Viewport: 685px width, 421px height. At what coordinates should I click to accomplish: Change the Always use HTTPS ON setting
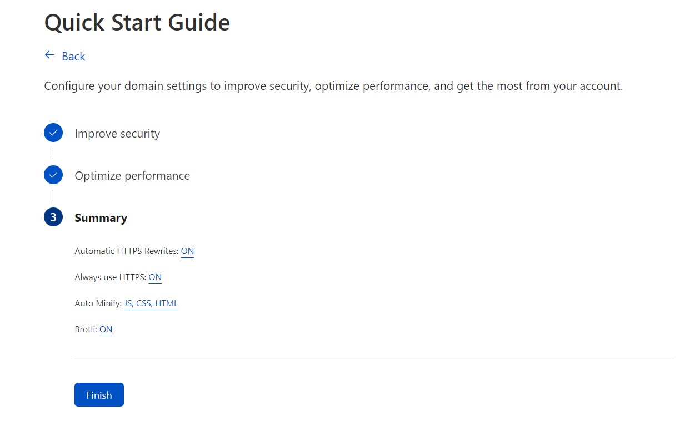click(x=155, y=277)
